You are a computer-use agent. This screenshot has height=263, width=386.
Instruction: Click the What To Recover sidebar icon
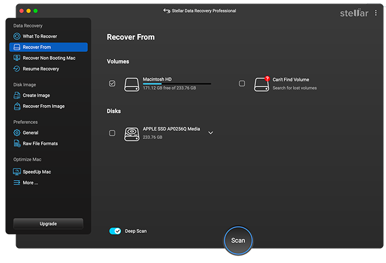click(17, 36)
